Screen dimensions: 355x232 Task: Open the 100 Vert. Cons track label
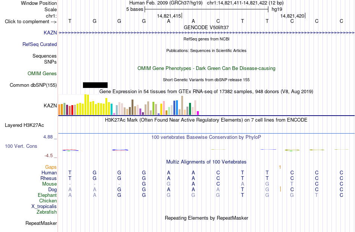21,146
